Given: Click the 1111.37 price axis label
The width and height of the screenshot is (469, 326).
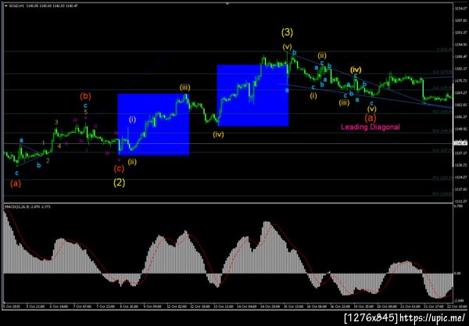Looking at the screenshot, I should 461,201.
